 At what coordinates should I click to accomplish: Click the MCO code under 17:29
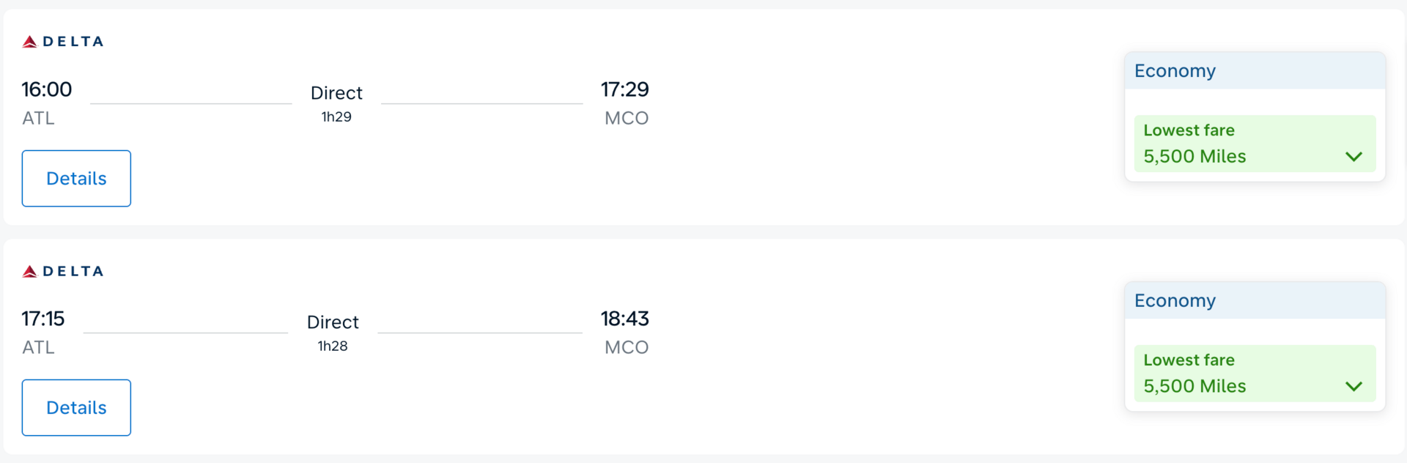click(x=627, y=119)
